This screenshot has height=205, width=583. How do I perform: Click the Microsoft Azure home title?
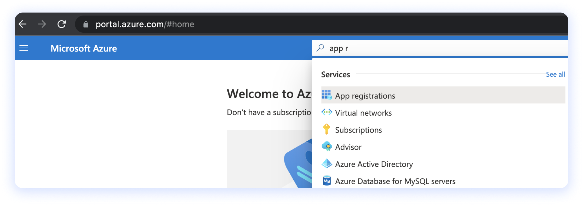tap(84, 48)
